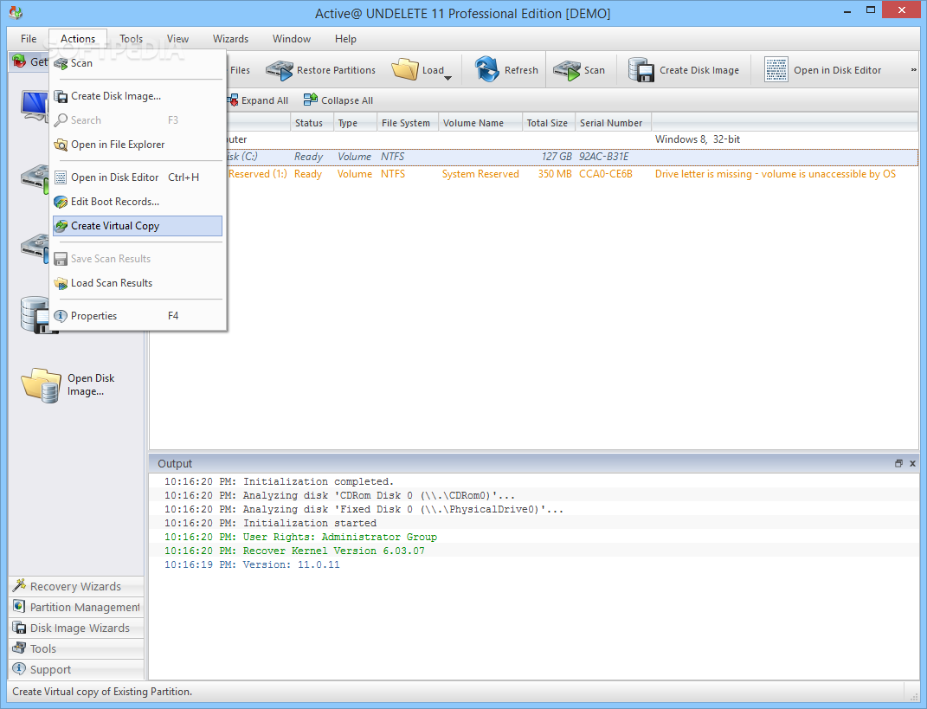The width and height of the screenshot is (927, 709).
Task: Open the File menu
Action: (x=29, y=39)
